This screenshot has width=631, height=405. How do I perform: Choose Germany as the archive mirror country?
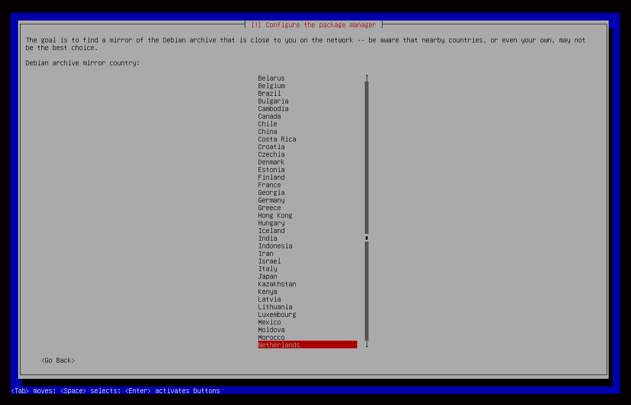271,200
